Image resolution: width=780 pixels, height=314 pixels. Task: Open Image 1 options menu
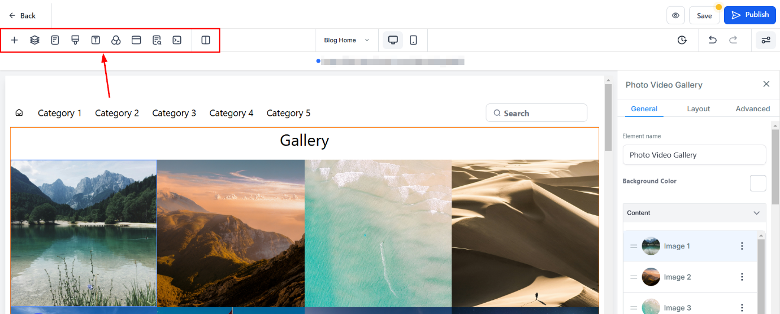(742, 246)
